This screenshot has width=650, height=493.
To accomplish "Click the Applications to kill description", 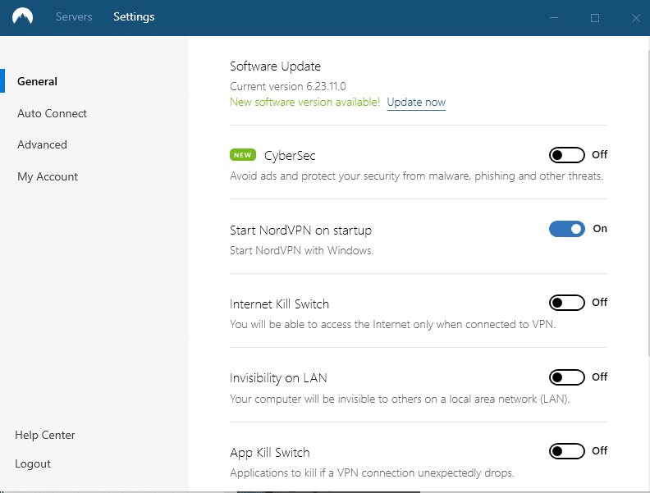I will [x=372, y=472].
